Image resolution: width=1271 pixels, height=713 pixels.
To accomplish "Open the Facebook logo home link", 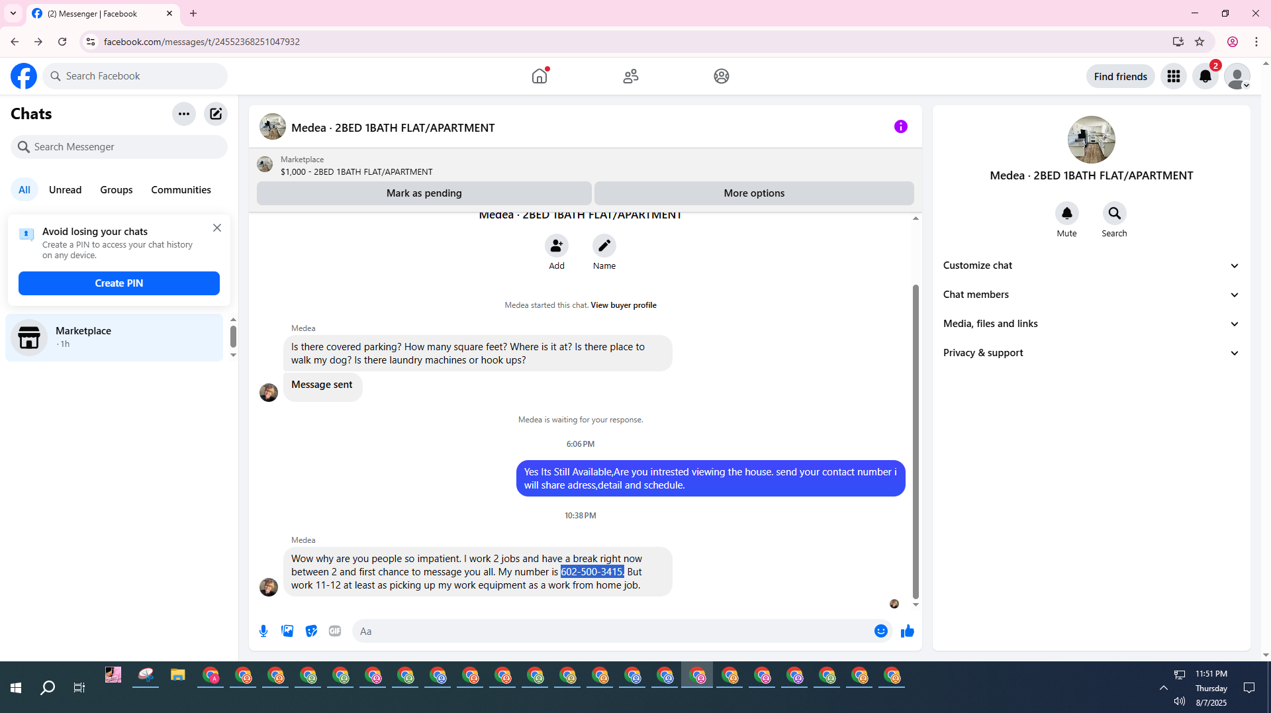I will (x=24, y=76).
